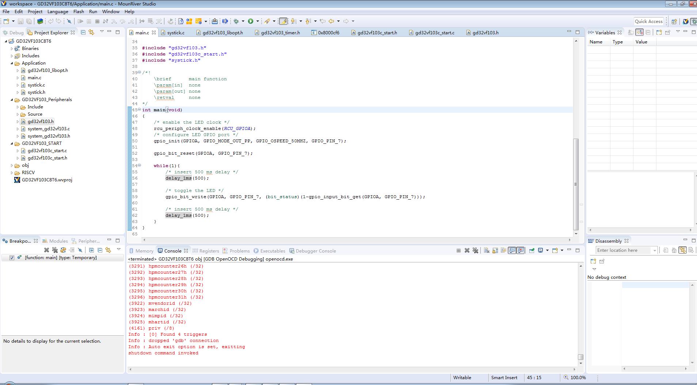
Task: Open the Run button dropdown arrow
Action: tap(258, 21)
